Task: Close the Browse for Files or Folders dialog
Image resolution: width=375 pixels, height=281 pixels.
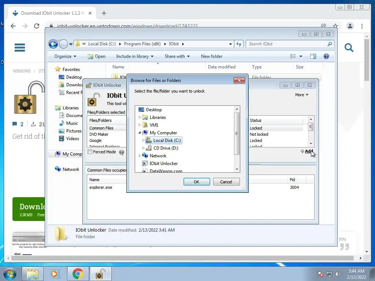Action: tap(239, 80)
